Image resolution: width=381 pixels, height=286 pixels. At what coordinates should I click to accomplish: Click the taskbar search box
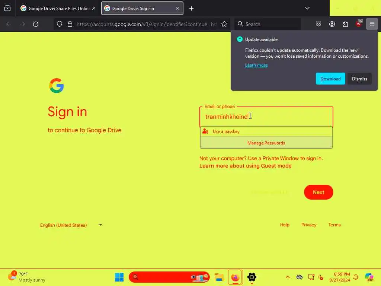(169, 277)
